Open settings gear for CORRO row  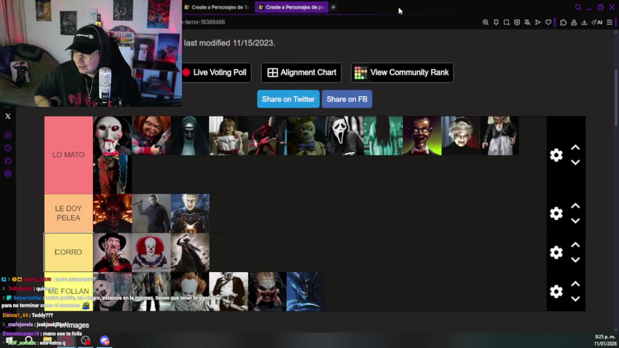coord(556,252)
